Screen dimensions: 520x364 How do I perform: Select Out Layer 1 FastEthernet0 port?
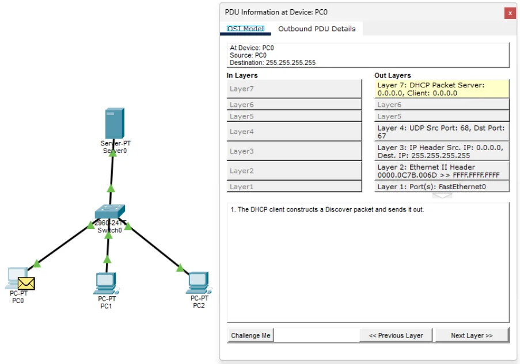[x=442, y=186]
